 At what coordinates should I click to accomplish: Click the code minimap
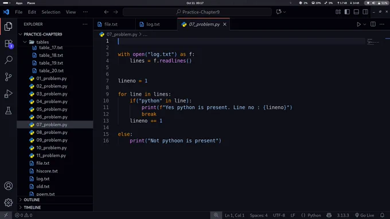pyautogui.click(x=373, y=42)
